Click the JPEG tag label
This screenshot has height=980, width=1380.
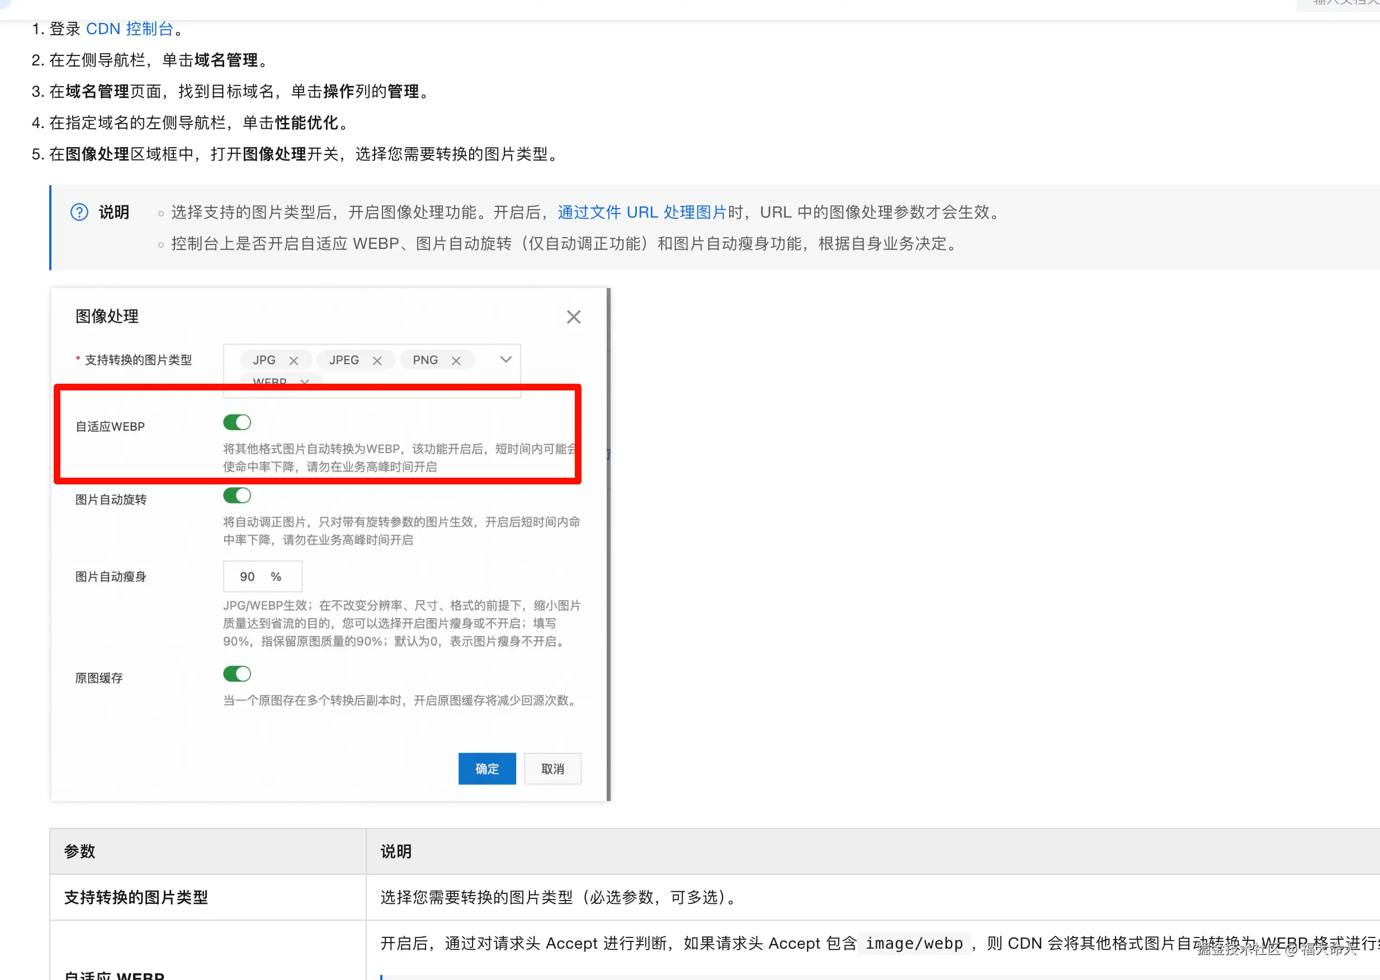pyautogui.click(x=344, y=360)
